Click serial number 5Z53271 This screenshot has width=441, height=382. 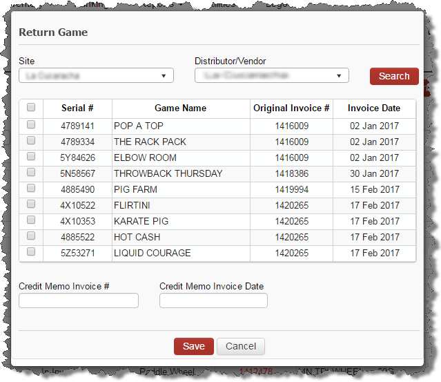[77, 253]
